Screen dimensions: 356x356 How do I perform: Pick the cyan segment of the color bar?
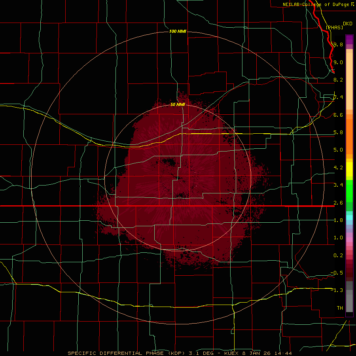click(349, 217)
